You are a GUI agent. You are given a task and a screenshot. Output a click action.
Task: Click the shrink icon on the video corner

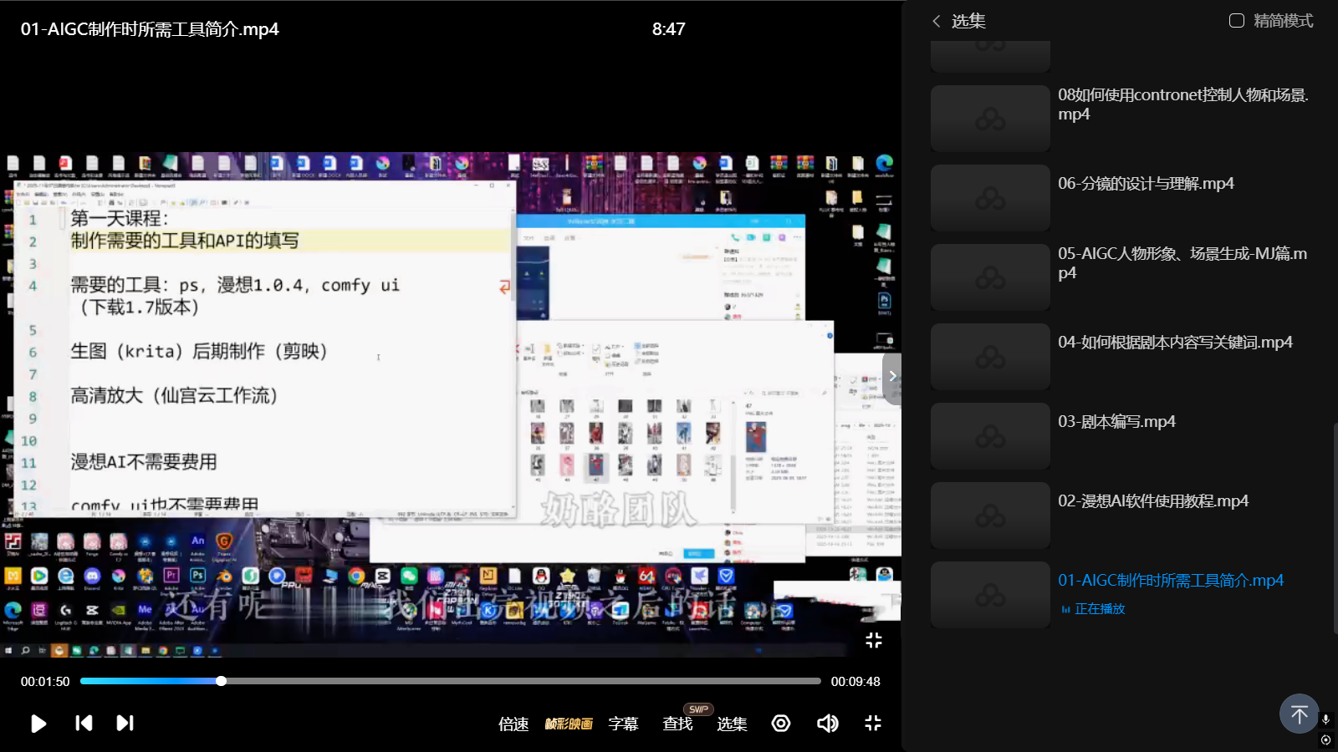click(874, 640)
